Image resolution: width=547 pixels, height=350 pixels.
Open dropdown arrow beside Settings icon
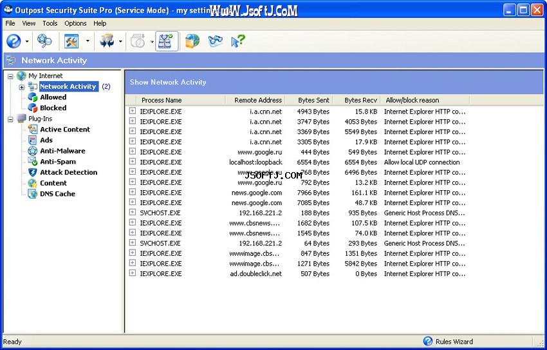88,41
